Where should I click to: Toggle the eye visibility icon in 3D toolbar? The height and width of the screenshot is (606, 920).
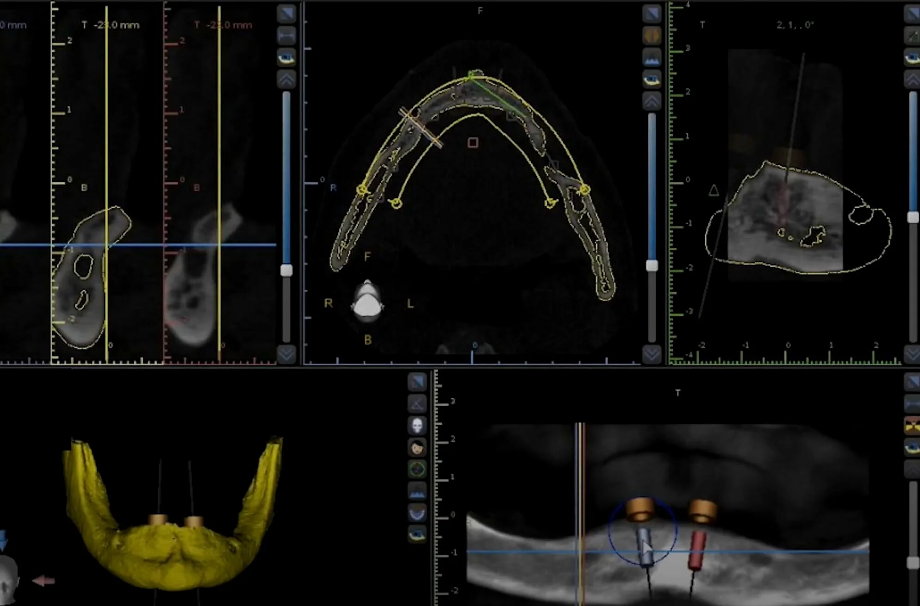point(417,535)
